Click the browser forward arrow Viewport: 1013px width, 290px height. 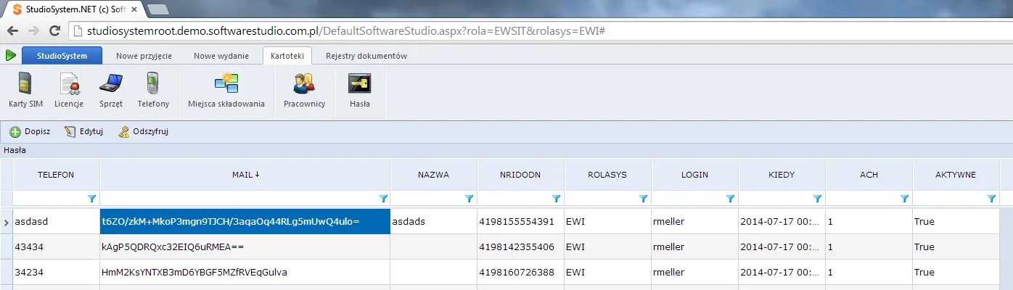pos(33,31)
